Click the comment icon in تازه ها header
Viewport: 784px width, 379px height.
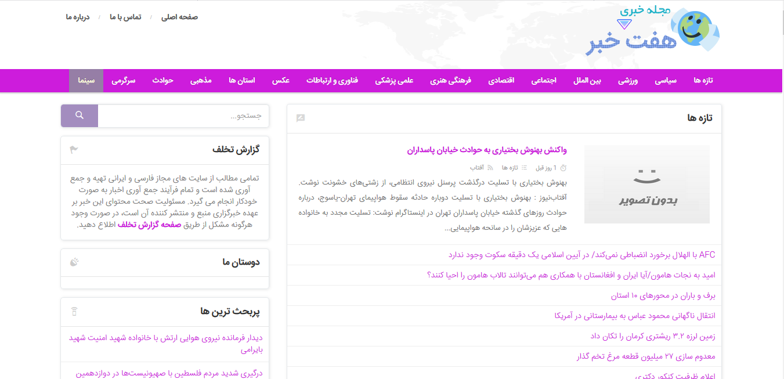tap(301, 118)
